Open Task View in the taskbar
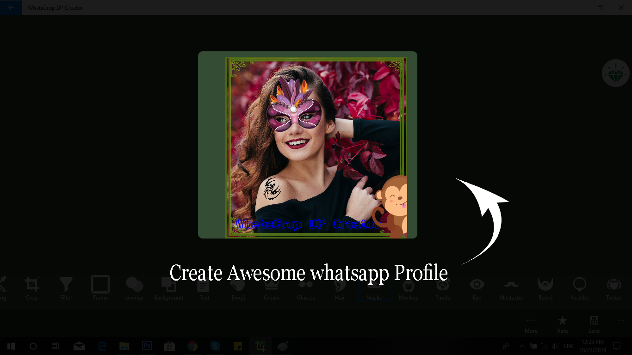This screenshot has width=632, height=355. tap(56, 346)
